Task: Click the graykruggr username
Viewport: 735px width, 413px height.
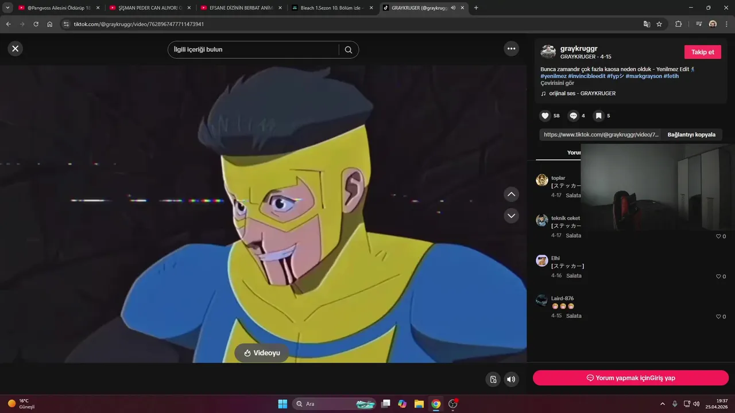Action: 579,49
